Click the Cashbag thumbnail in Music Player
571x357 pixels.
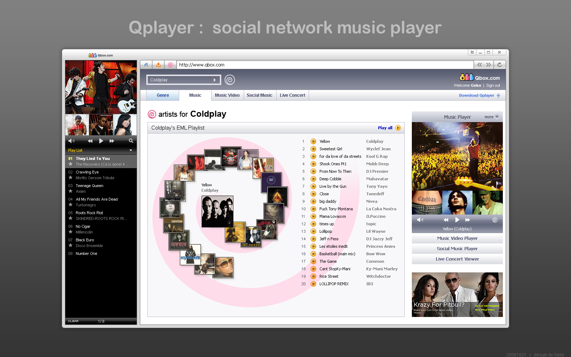[427, 202]
